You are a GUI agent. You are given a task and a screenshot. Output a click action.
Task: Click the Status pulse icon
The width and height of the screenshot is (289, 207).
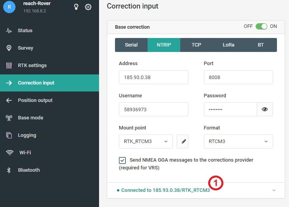pyautogui.click(x=9, y=31)
